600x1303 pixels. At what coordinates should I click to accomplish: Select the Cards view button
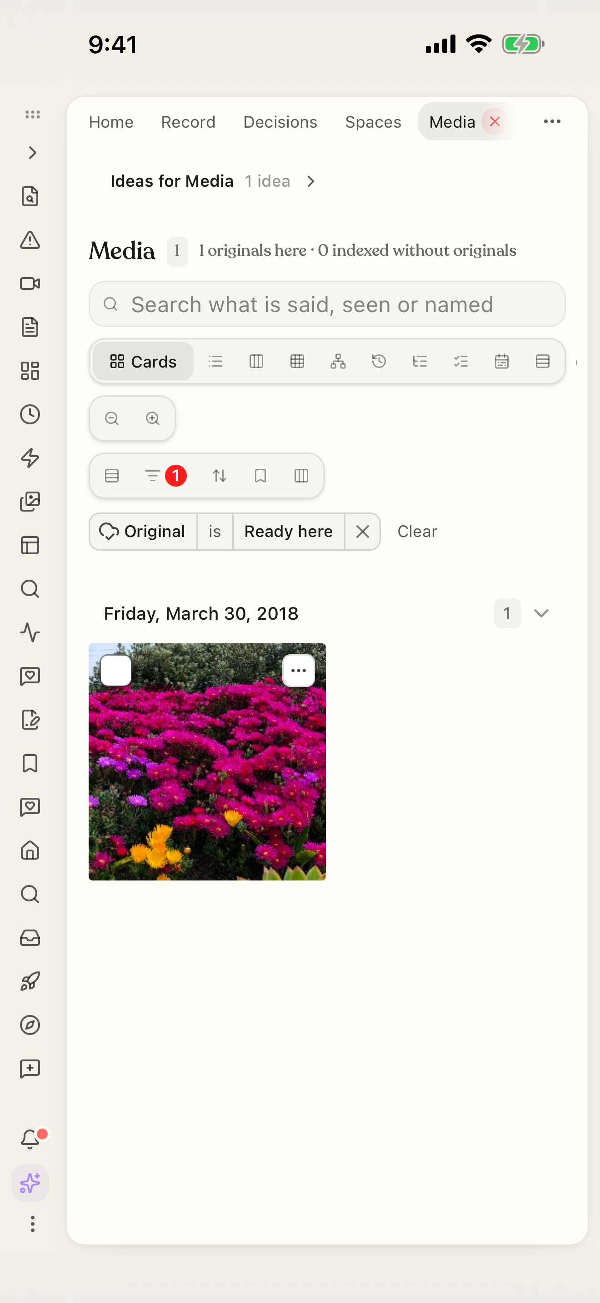point(143,361)
